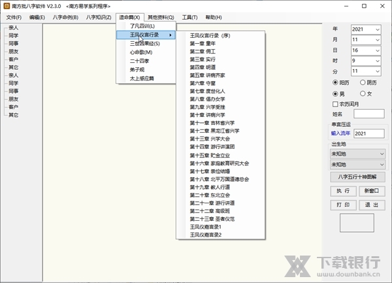Open 第十一章 吉林省兴学

221,123
